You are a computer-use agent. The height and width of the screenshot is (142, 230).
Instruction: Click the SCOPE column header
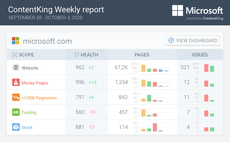click(26, 55)
